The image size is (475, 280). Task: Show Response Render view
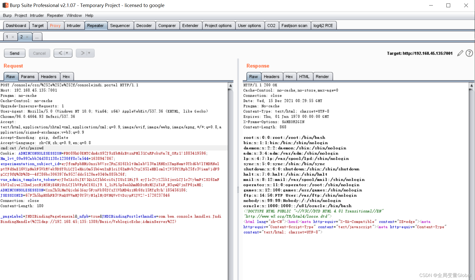pos(322,77)
